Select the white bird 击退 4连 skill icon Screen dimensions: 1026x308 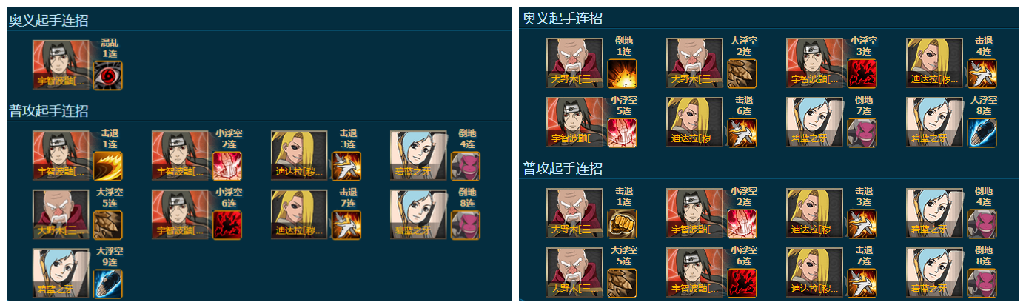982,73
